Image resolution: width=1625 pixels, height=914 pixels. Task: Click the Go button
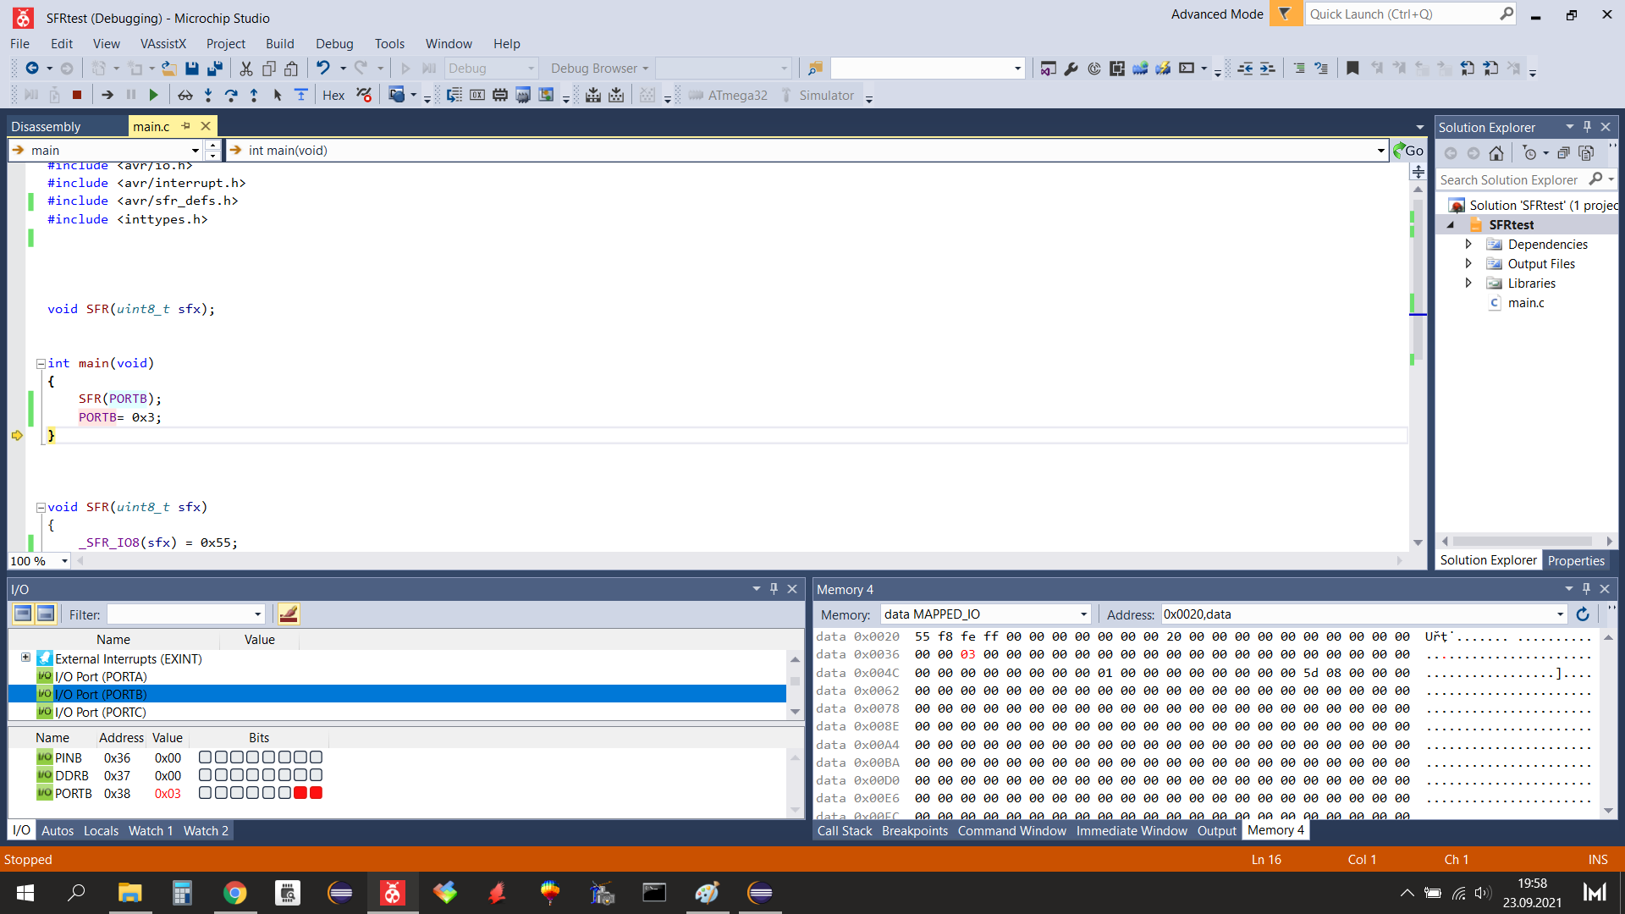(x=1409, y=151)
